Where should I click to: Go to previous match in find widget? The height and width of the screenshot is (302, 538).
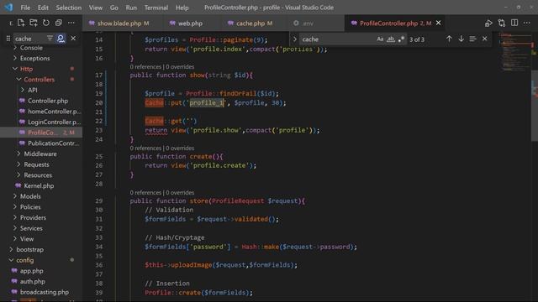449,39
